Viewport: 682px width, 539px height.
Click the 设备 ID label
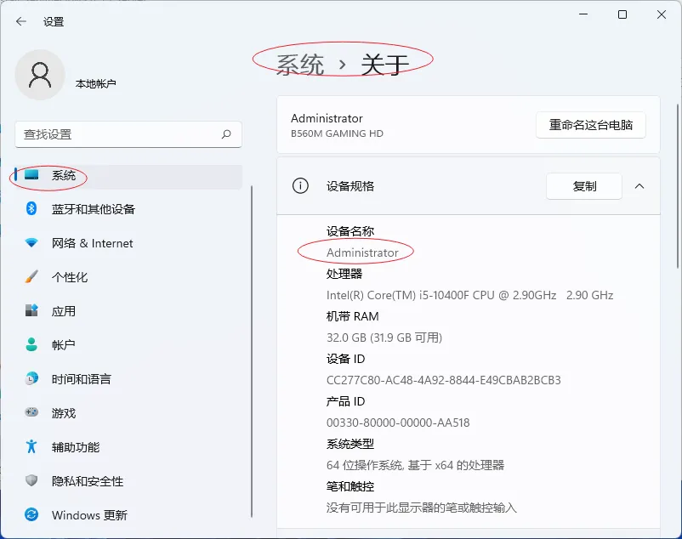[345, 359]
